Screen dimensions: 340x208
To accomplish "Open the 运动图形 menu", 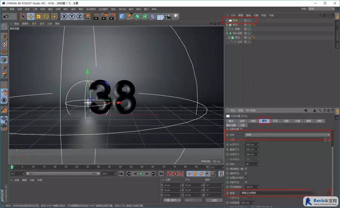I will tap(103, 9).
